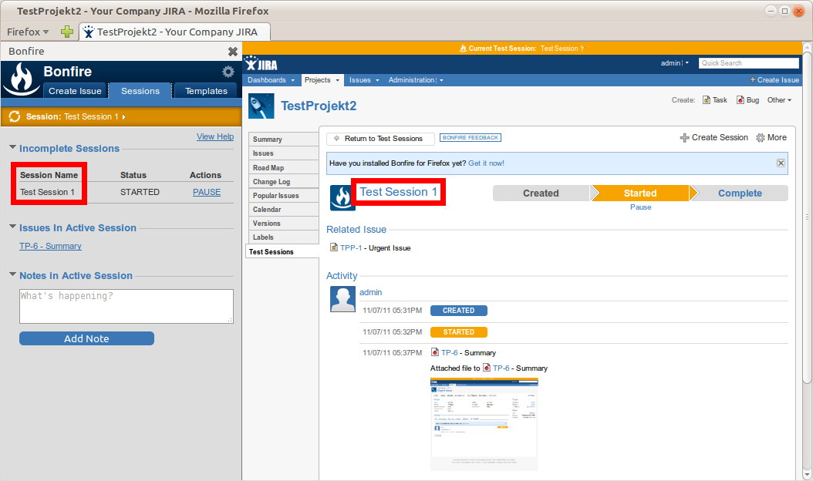Click Return to Test Sessions button
The height and width of the screenshot is (481, 813).
379,139
